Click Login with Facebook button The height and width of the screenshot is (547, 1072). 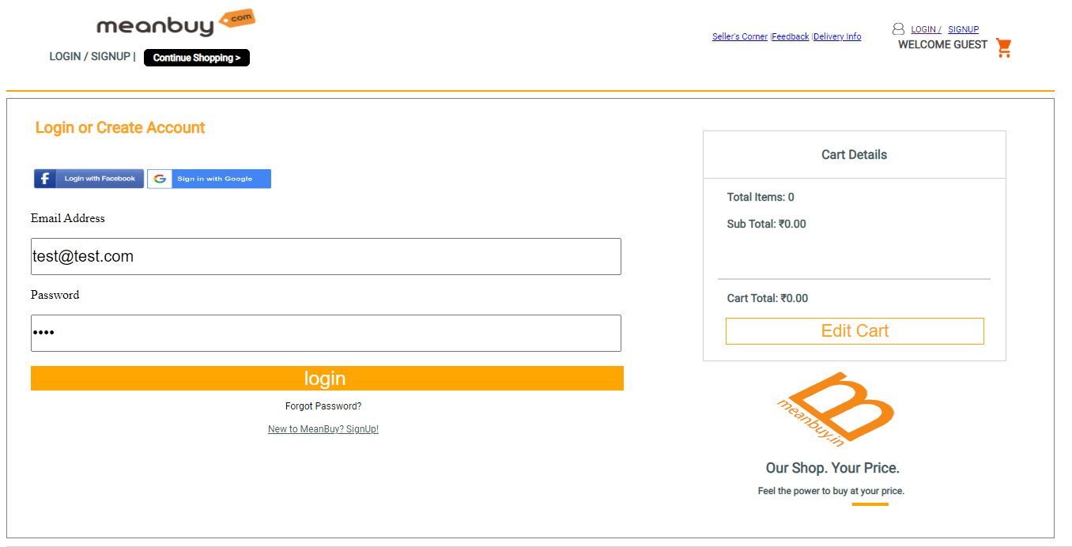tap(89, 179)
